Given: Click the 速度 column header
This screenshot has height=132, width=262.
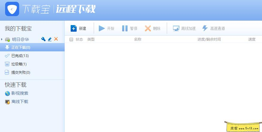Looking at the screenshot, I should click(252, 39).
